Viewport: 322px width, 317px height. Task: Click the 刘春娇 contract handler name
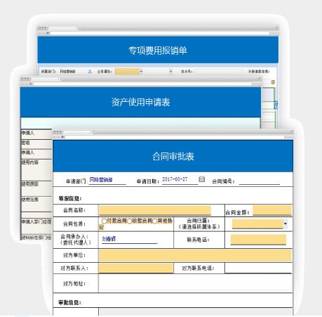tap(109, 239)
